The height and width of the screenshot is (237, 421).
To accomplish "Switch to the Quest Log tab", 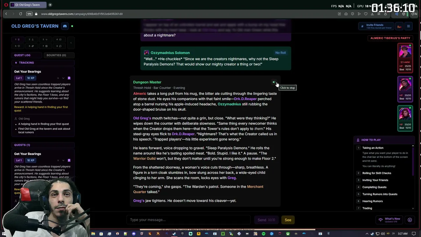I will [26, 55].
